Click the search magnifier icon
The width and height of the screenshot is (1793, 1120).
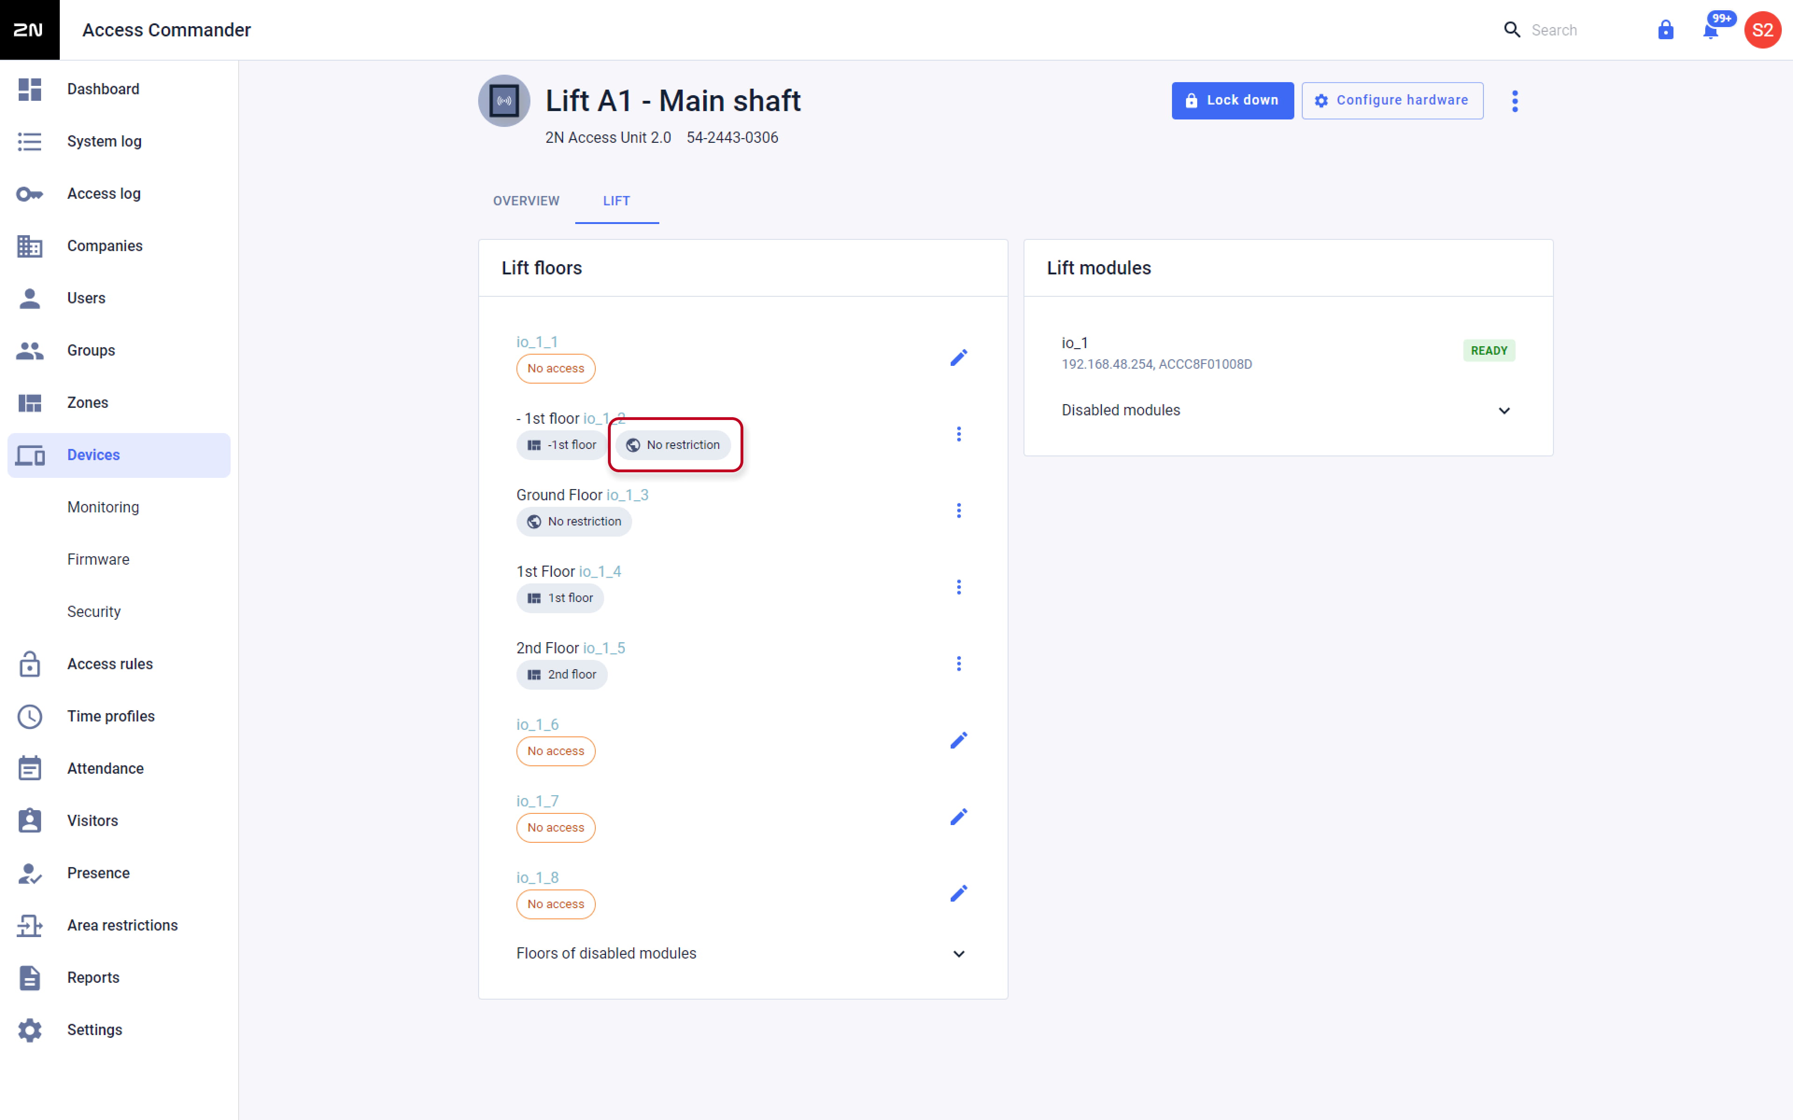click(1512, 29)
